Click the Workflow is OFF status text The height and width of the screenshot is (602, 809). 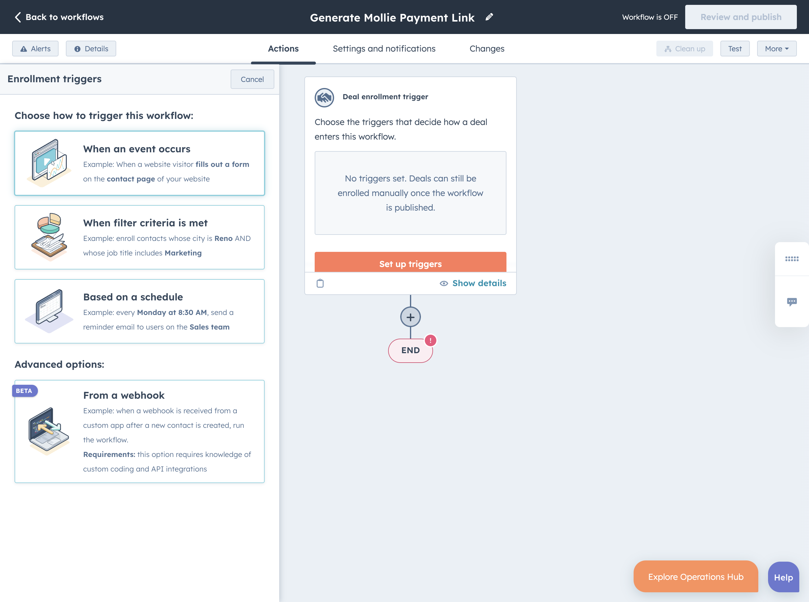coord(650,17)
